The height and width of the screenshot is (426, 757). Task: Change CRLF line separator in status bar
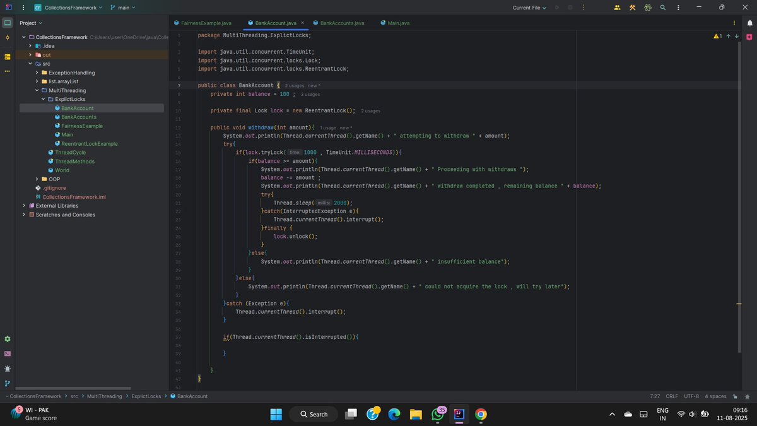click(672, 396)
